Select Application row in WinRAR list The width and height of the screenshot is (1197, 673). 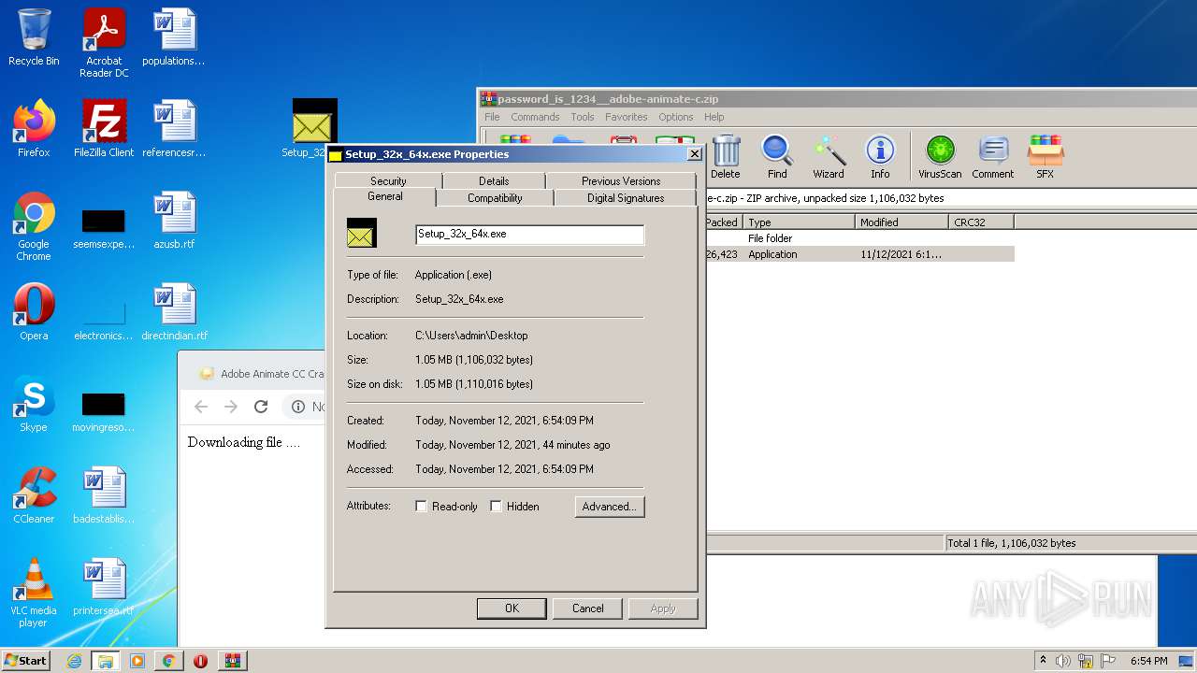pos(859,254)
